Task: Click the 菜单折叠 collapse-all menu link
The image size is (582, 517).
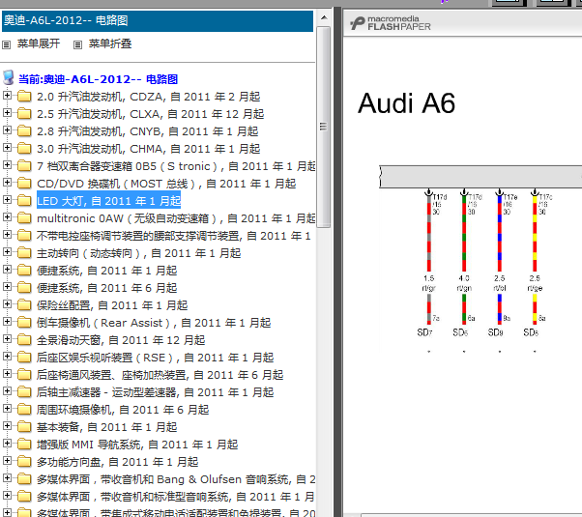Action: tap(110, 43)
